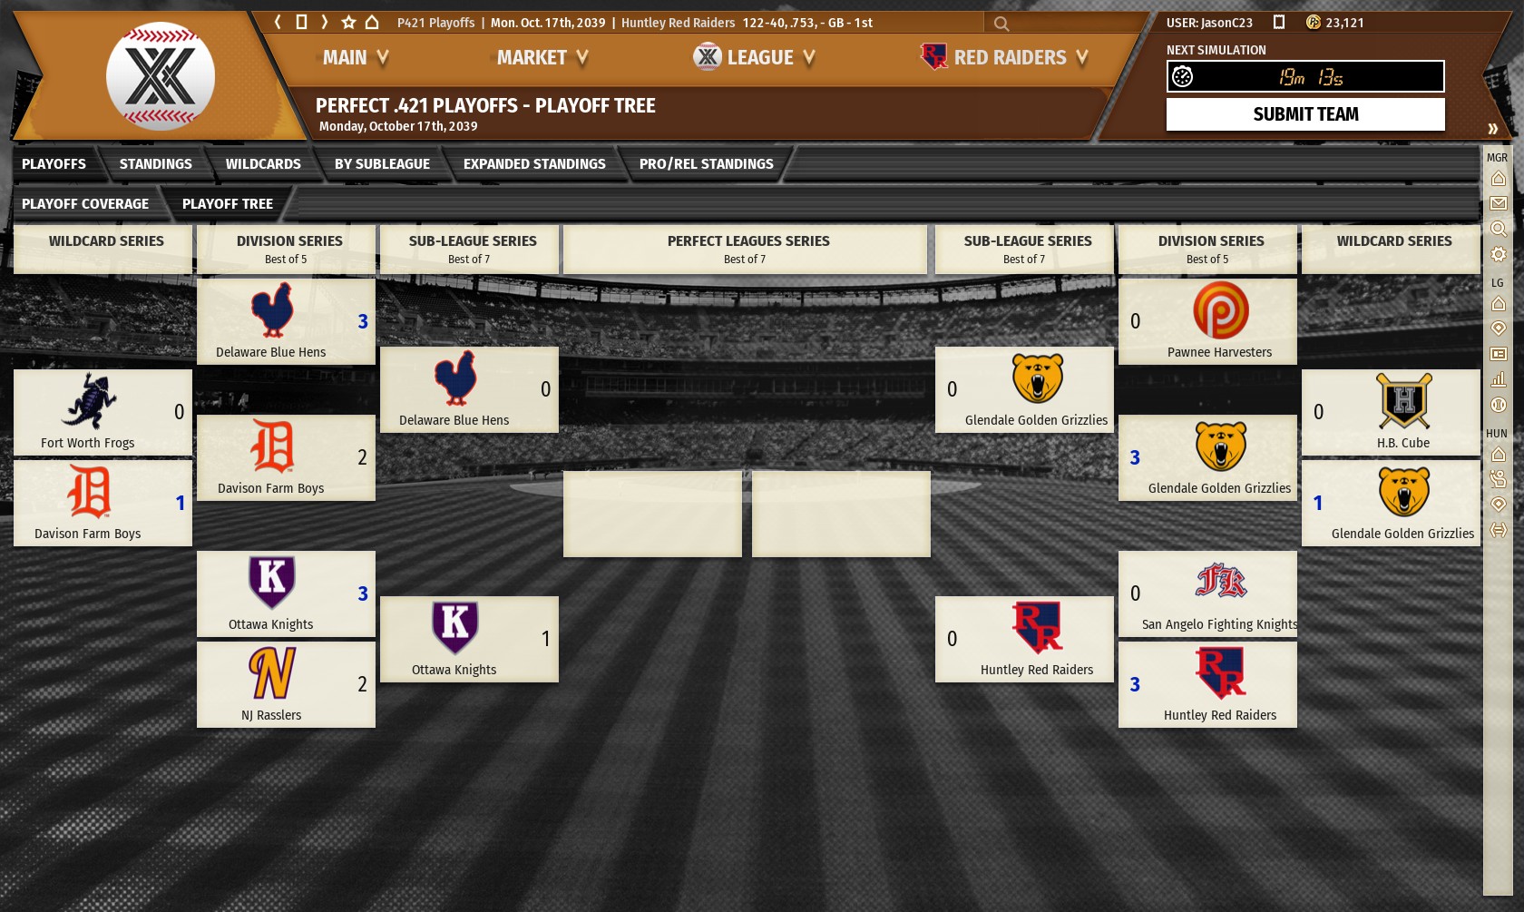Click the right empty Perfect Leagues Series slot
The image size is (1524, 912).
point(841,514)
